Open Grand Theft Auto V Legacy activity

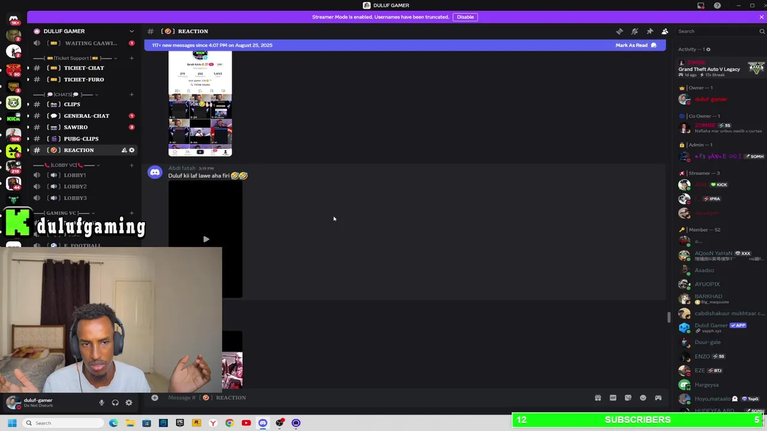pos(721,68)
